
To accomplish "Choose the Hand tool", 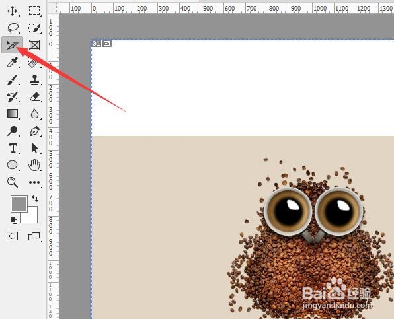I will coord(34,165).
